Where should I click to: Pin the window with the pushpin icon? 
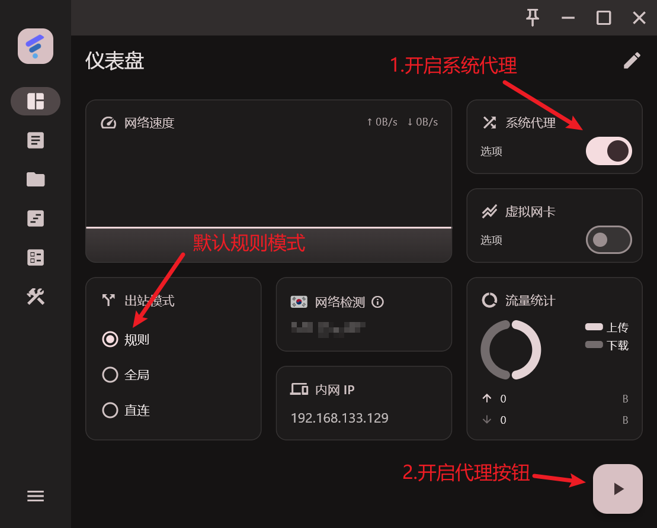click(x=533, y=18)
